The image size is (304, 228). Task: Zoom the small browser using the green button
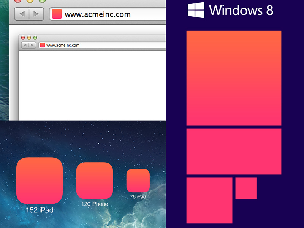pos(35,38)
